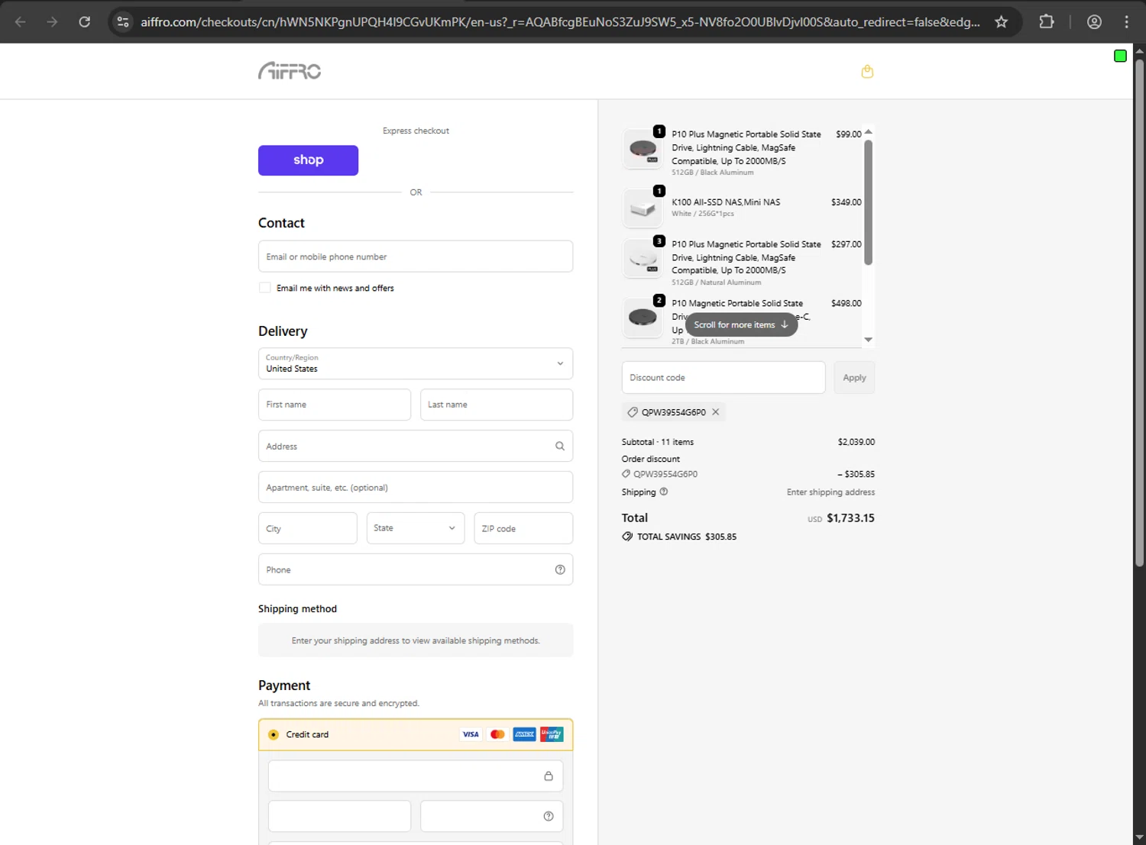
Task: Click the Shipping info question icon
Action: [664, 492]
